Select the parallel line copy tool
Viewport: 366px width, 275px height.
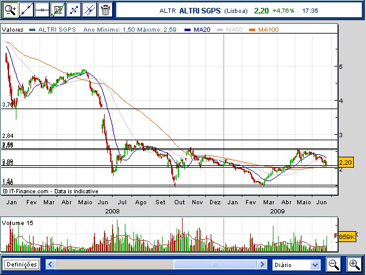pyautogui.click(x=90, y=10)
